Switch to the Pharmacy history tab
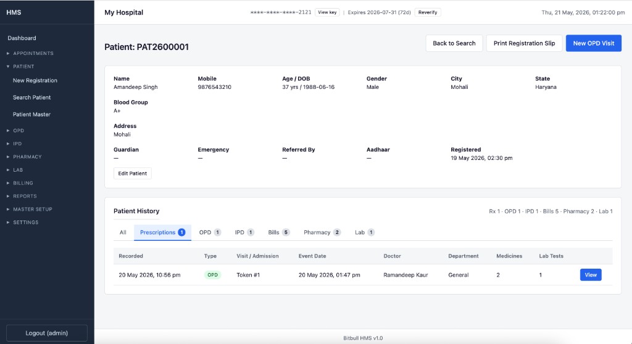The width and height of the screenshot is (632, 344). 322,232
